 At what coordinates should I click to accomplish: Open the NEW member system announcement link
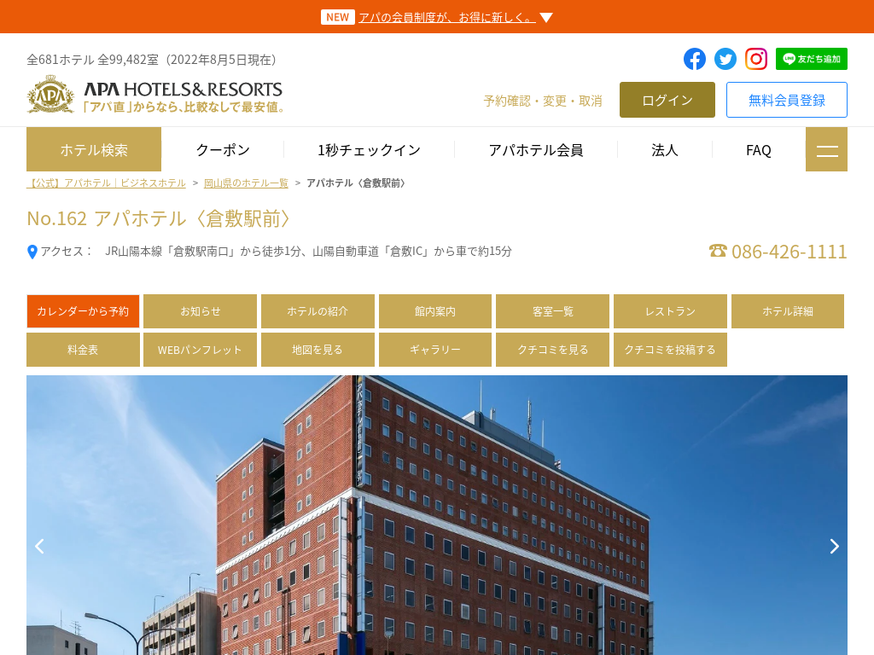pyautogui.click(x=447, y=17)
